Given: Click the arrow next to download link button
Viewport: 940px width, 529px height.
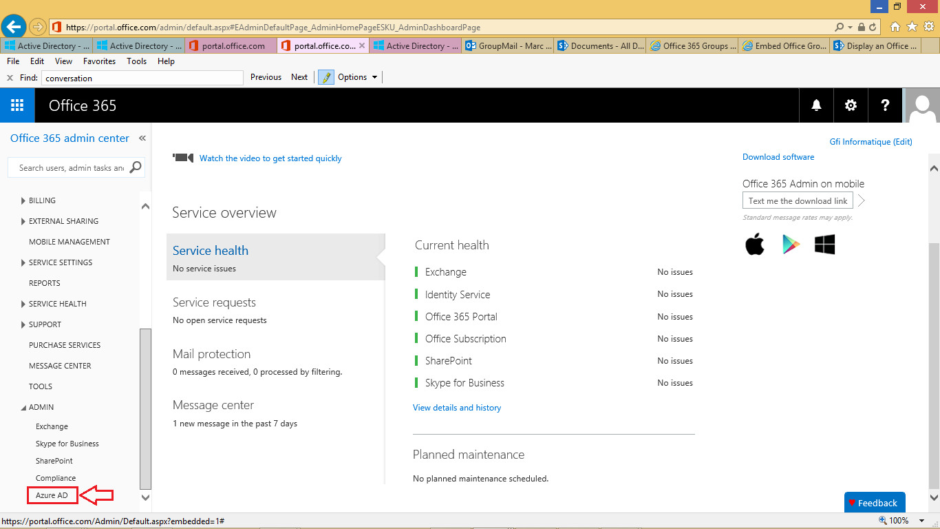Looking at the screenshot, I should [x=861, y=200].
